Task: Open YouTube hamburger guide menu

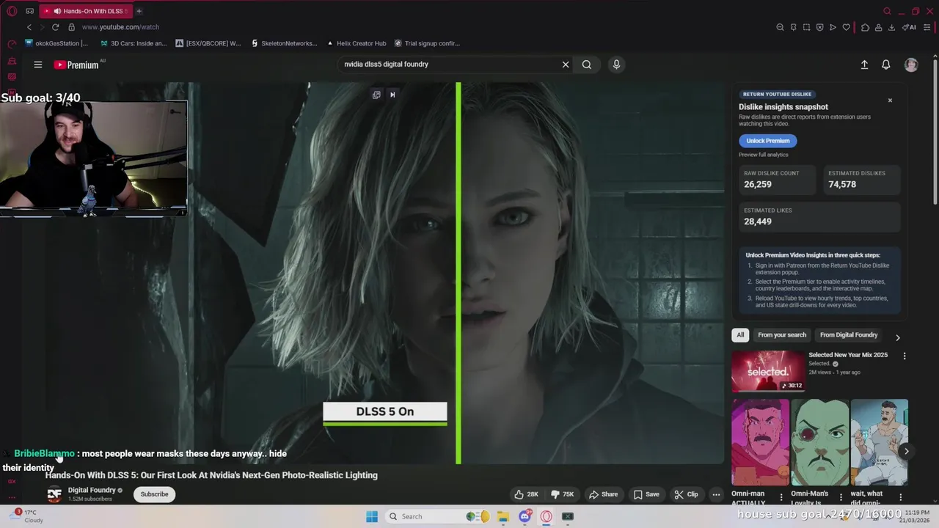Action: tap(38, 65)
